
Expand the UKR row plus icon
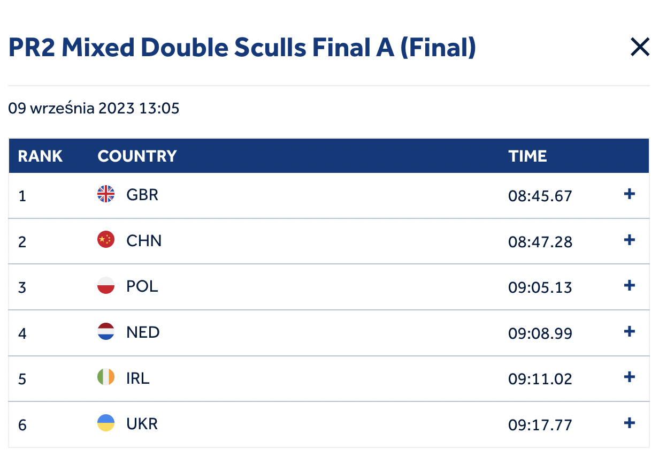(x=630, y=423)
